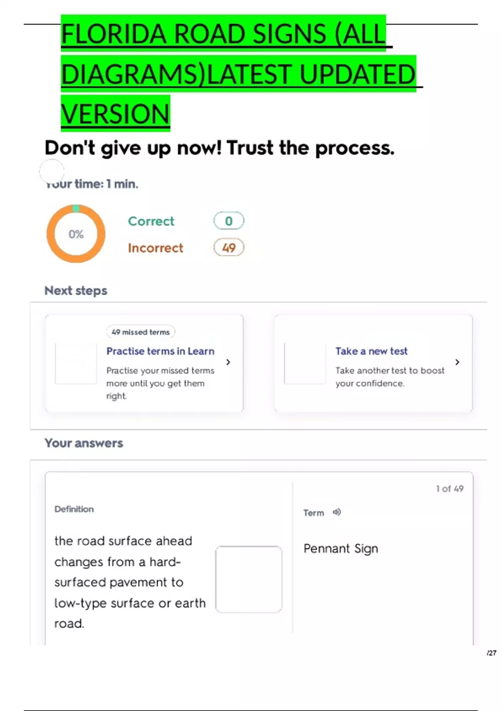Viewport: 502px width, 711px height.
Task: Click the 1 of 49 counter
Action: point(450,488)
